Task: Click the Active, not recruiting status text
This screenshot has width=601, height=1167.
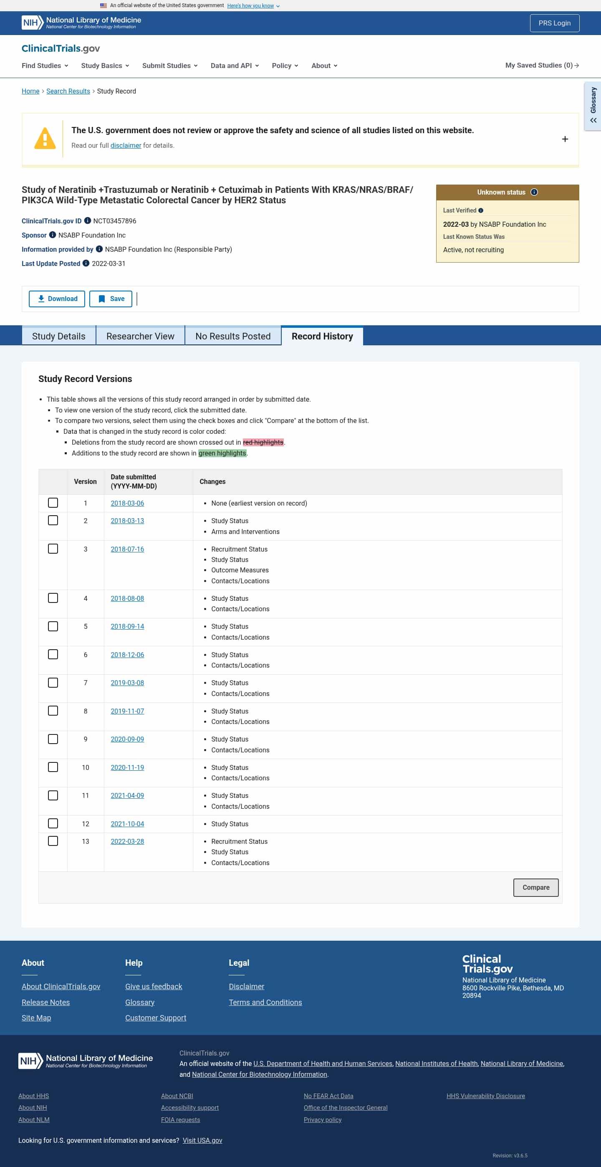Action: tap(473, 250)
